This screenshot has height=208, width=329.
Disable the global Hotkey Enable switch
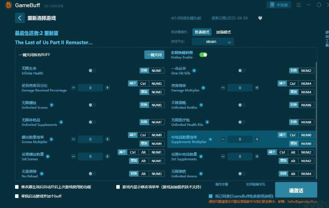(203, 55)
